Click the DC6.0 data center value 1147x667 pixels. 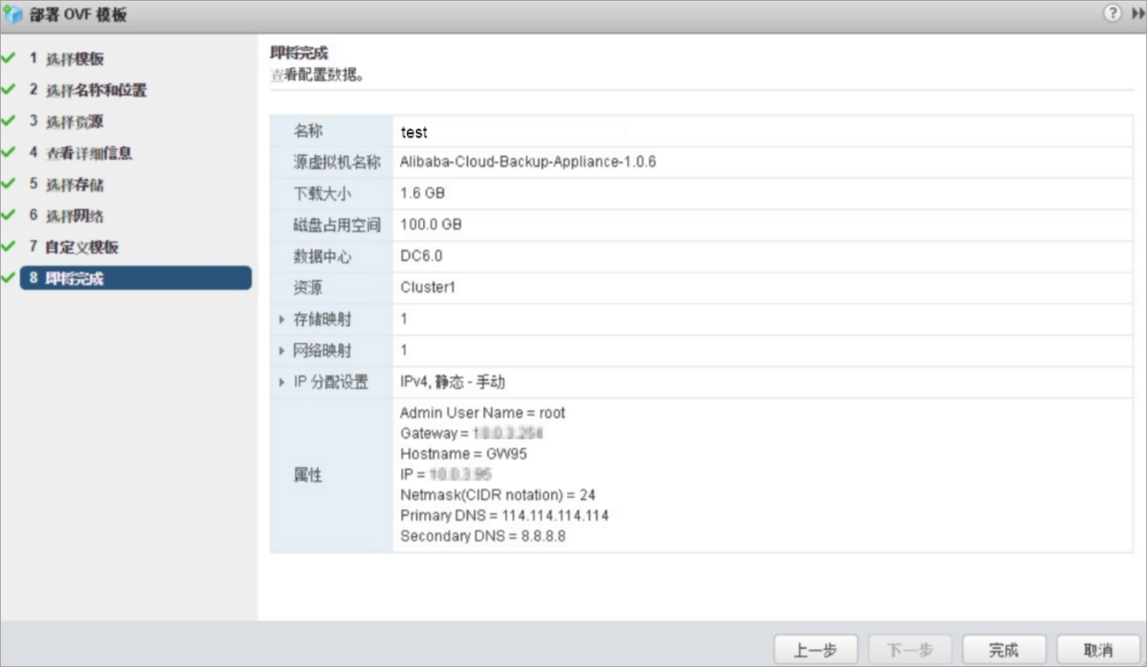coord(421,256)
